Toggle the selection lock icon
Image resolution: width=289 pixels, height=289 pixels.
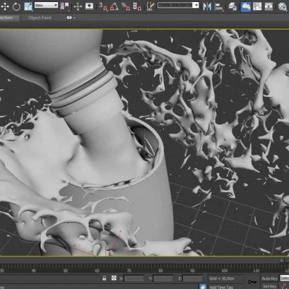click(x=104, y=278)
